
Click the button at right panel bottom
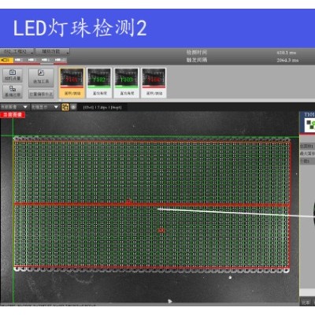click(x=305, y=302)
